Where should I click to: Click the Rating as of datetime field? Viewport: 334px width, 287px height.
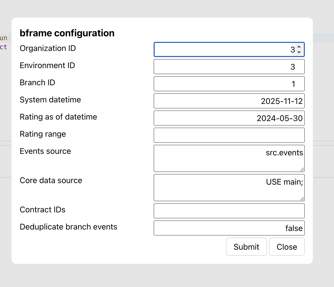pyautogui.click(x=229, y=118)
